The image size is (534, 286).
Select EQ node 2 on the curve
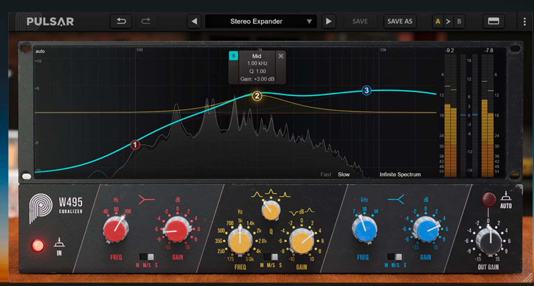click(x=257, y=96)
